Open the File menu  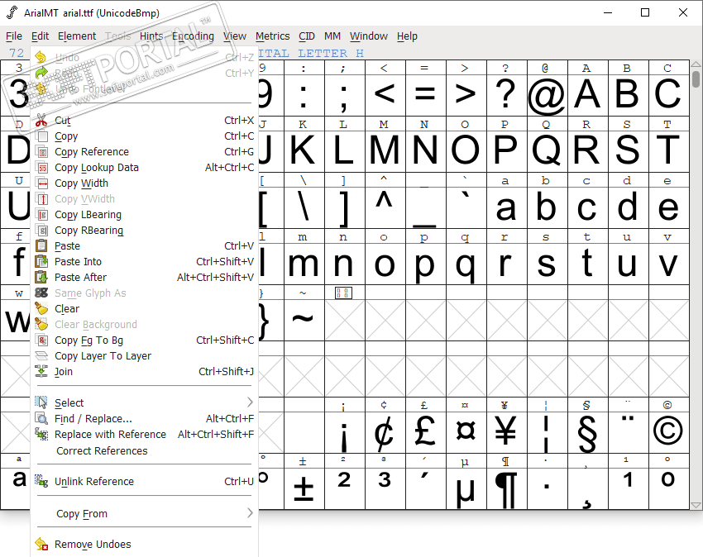(x=14, y=36)
